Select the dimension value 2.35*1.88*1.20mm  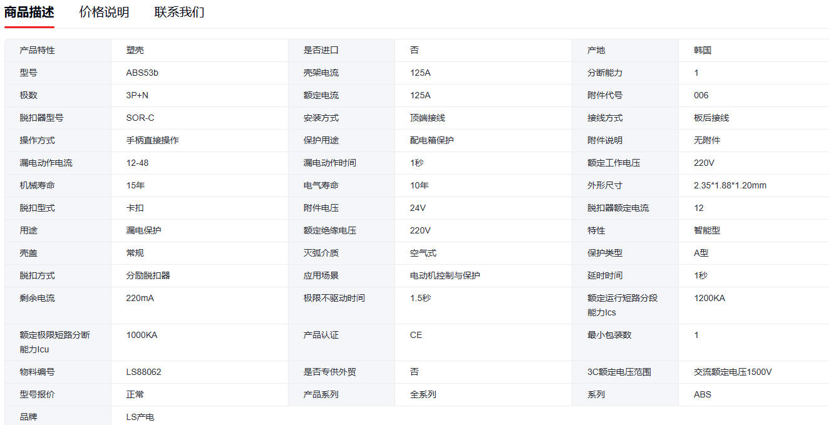pos(730,185)
